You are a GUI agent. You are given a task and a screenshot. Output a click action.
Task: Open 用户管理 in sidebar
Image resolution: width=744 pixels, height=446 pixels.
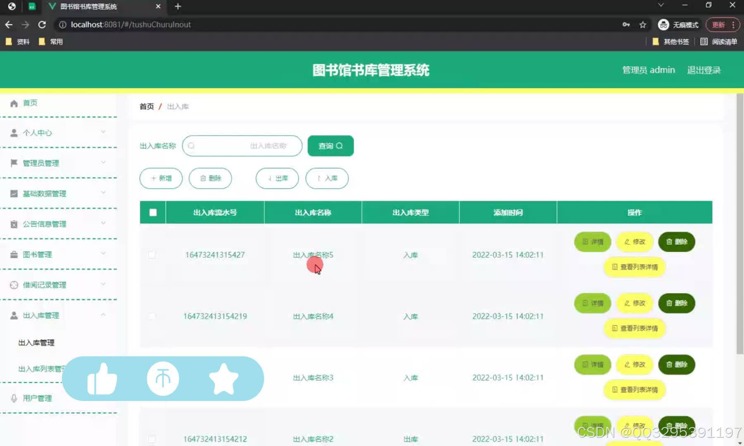coord(37,398)
